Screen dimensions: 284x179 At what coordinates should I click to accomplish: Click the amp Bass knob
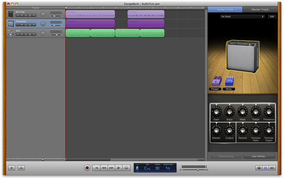(x=230, y=111)
